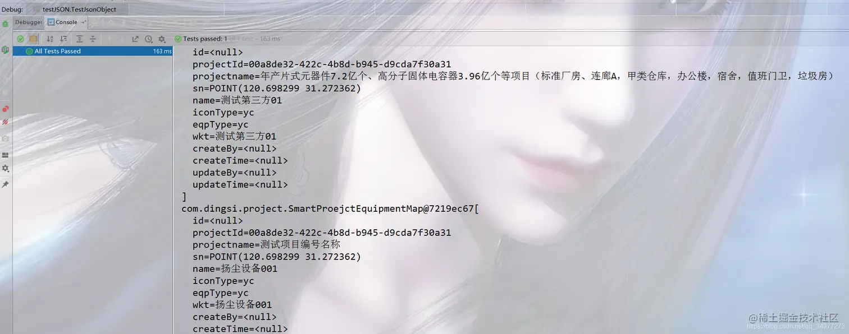849x334 pixels.
Task: View breakpoints red circles icon
Action: click(x=5, y=109)
